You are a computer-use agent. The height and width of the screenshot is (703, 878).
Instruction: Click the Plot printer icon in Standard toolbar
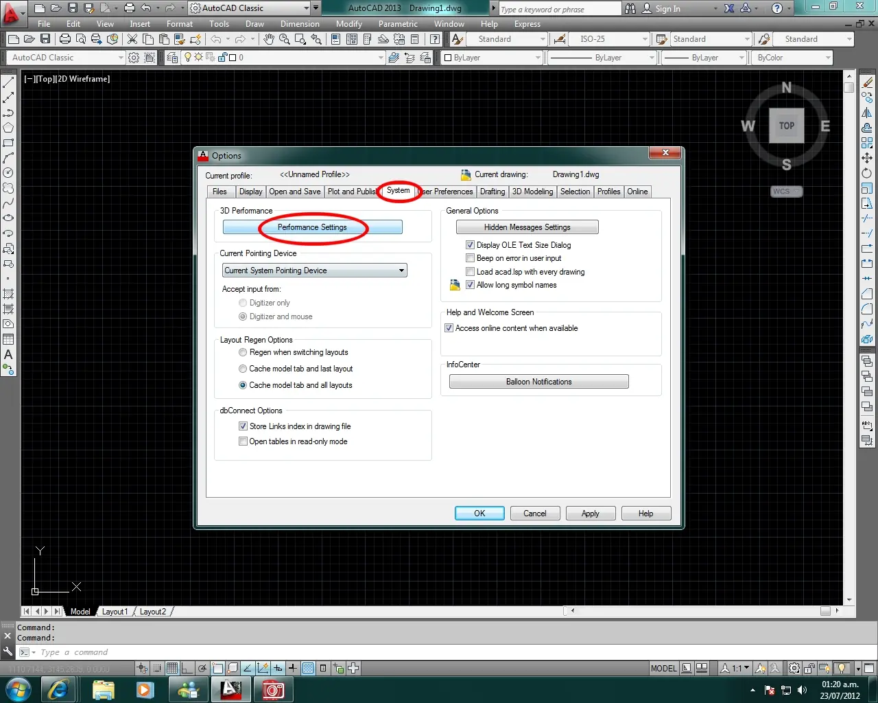pos(65,39)
